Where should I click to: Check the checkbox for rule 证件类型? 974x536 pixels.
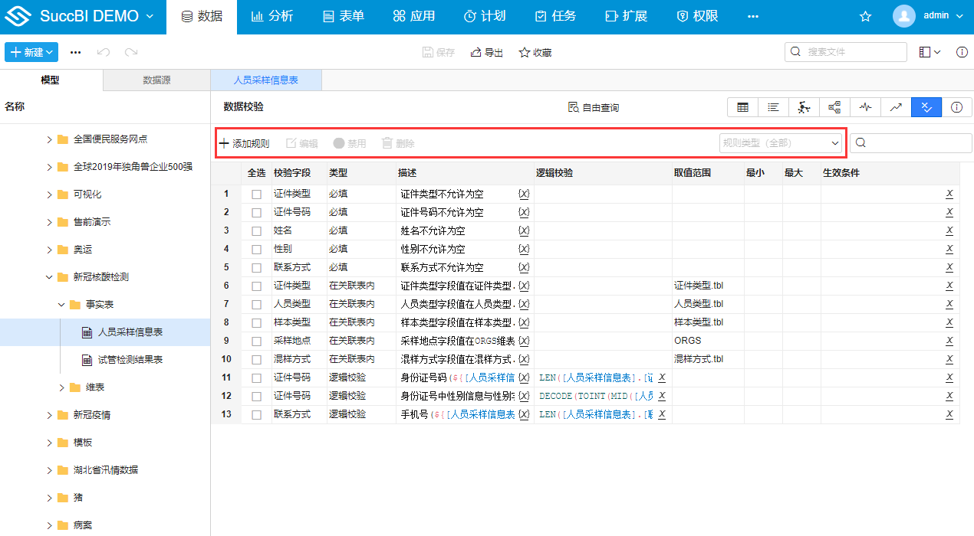(x=258, y=194)
